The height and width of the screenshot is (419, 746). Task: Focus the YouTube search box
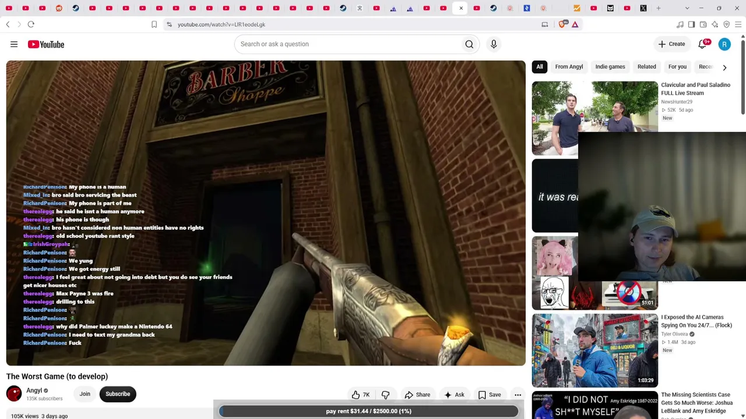point(347,44)
